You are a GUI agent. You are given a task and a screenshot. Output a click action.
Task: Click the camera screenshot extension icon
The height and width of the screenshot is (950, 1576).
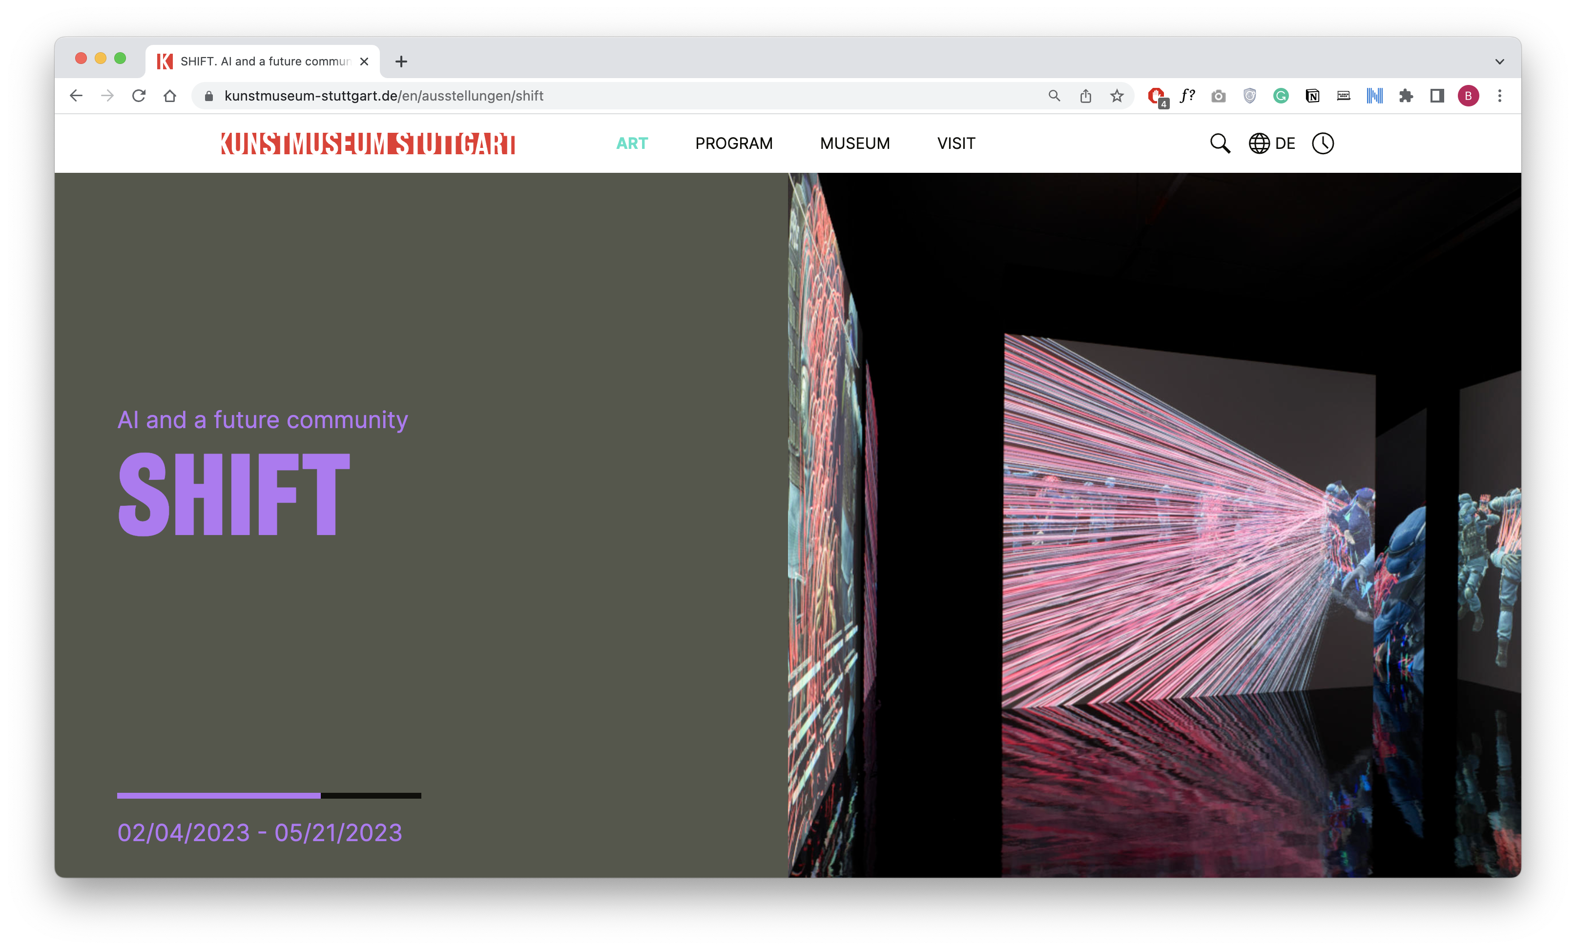1219,96
